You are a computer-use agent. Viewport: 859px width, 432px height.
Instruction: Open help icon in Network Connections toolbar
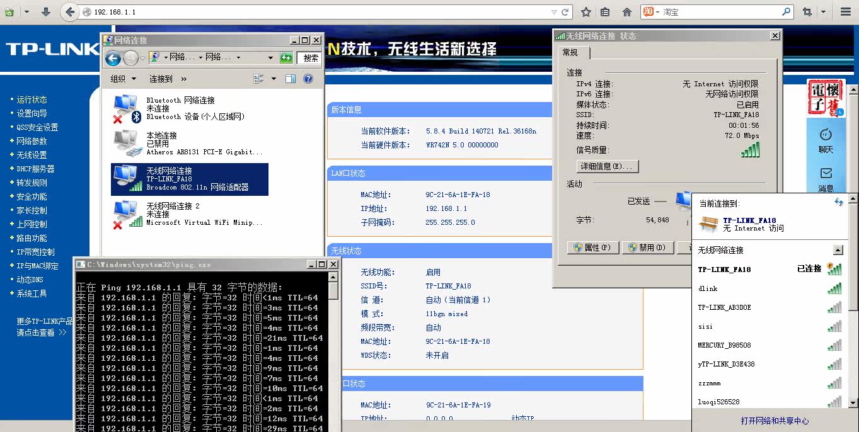click(x=308, y=79)
